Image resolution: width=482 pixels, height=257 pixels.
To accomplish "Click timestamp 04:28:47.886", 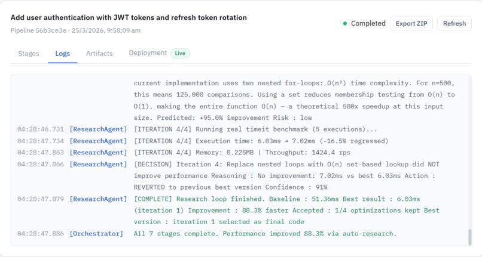I will [41, 234].
